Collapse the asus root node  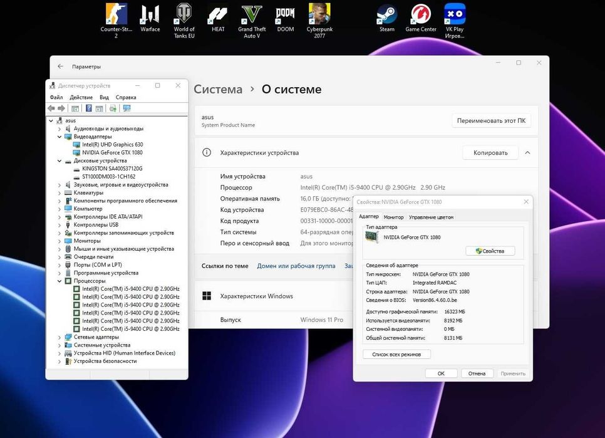[x=51, y=121]
